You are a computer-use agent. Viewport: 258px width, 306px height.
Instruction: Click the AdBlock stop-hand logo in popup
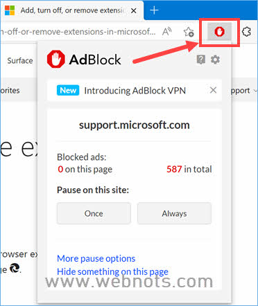click(55, 60)
